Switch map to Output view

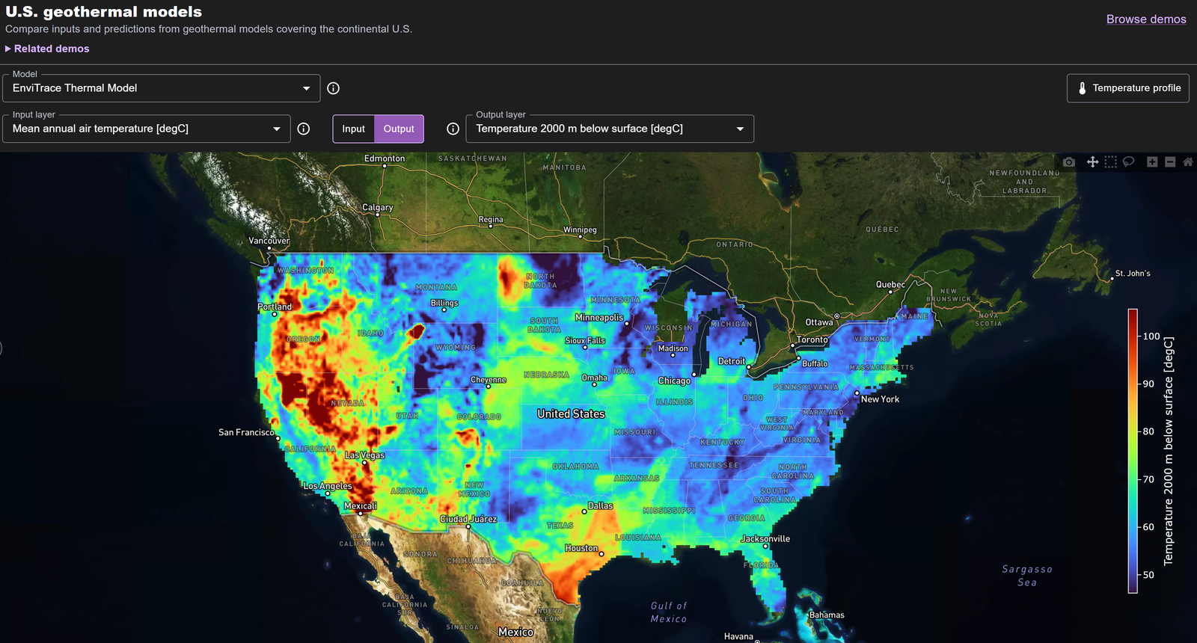399,129
